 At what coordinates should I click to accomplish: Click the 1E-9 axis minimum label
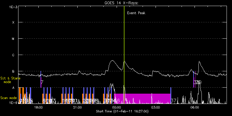pyautogui.click(x=13, y=102)
